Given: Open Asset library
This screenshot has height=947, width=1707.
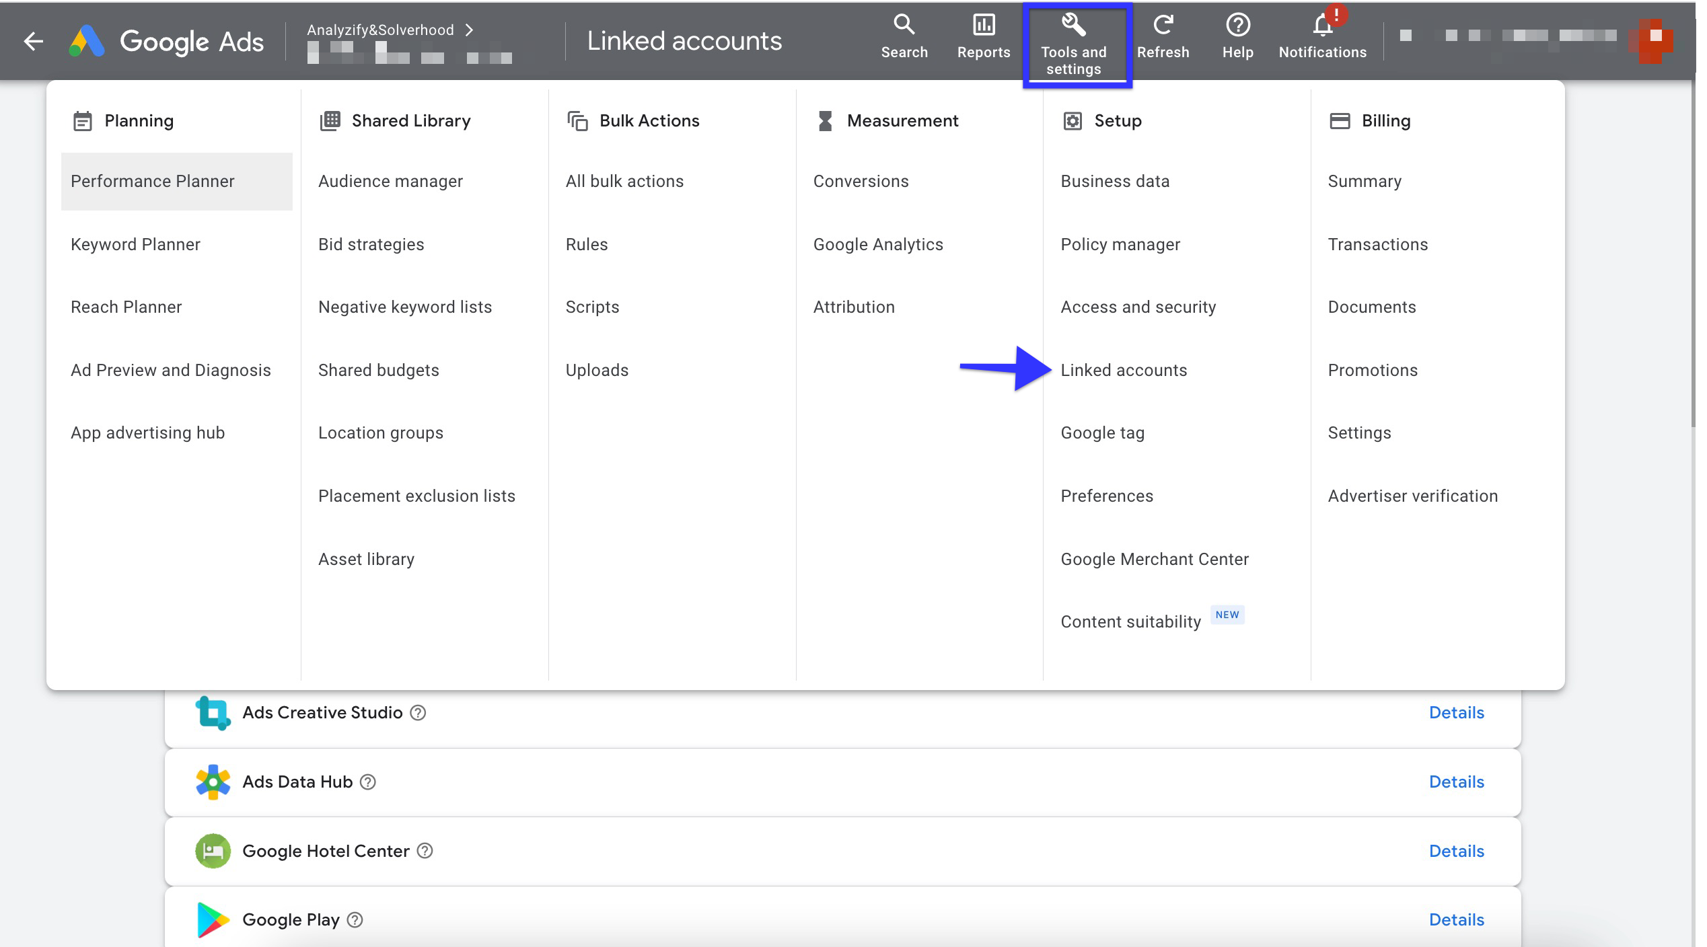Looking at the screenshot, I should click(366, 559).
